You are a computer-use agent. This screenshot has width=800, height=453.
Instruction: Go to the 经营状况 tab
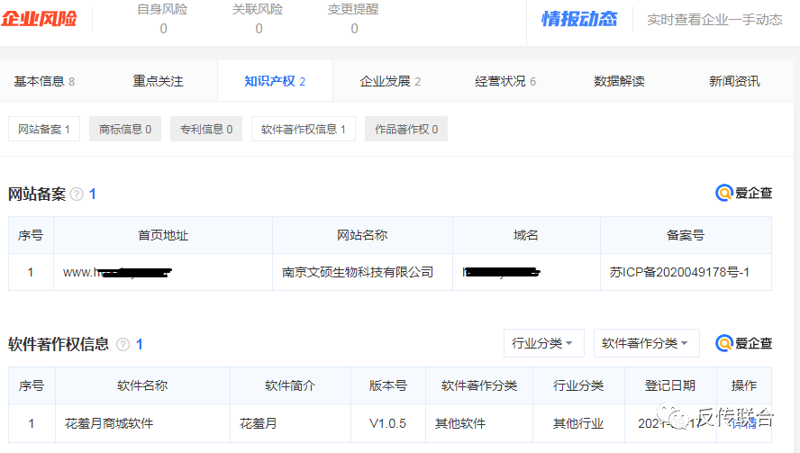505,81
